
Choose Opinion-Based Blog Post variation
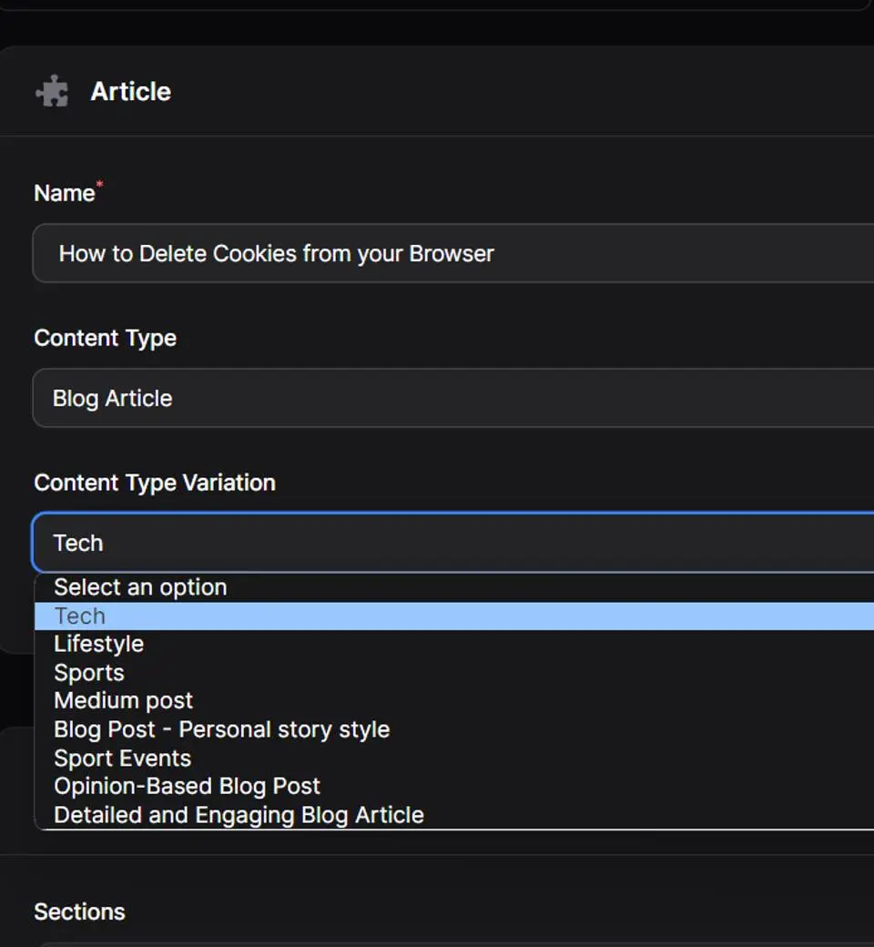pos(187,786)
